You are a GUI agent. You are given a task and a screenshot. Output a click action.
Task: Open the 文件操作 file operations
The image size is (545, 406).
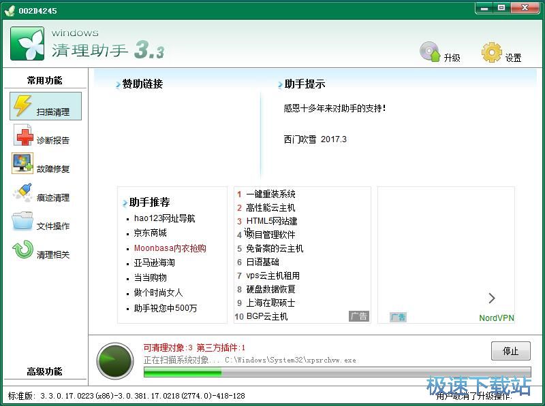pos(42,222)
